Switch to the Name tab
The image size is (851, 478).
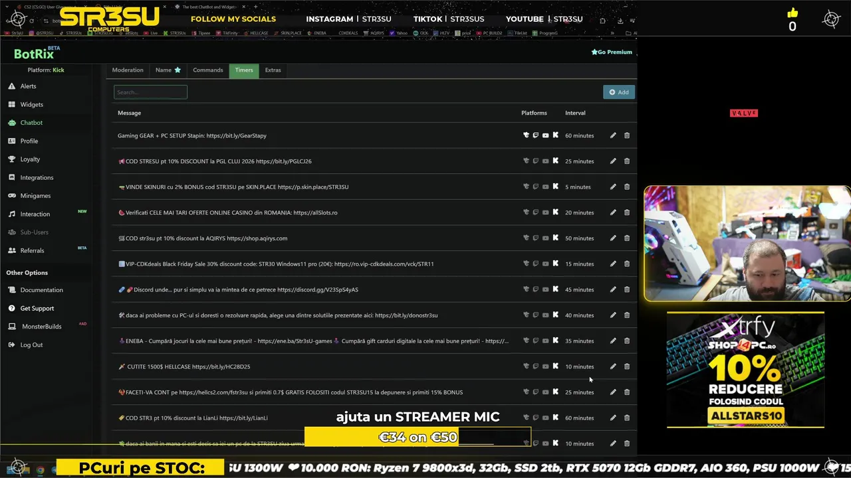pos(168,70)
